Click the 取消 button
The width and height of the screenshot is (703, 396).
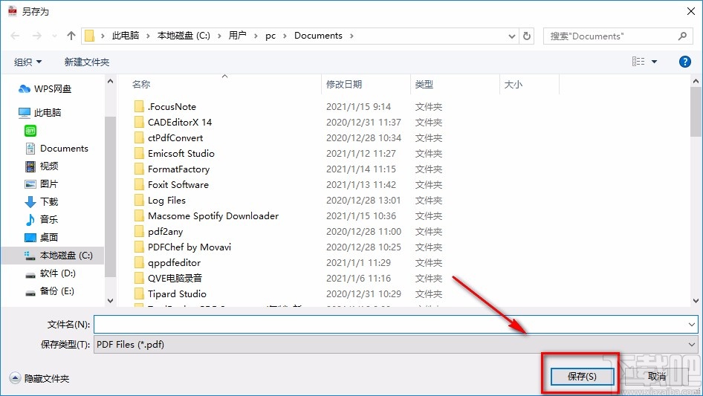[x=657, y=376]
